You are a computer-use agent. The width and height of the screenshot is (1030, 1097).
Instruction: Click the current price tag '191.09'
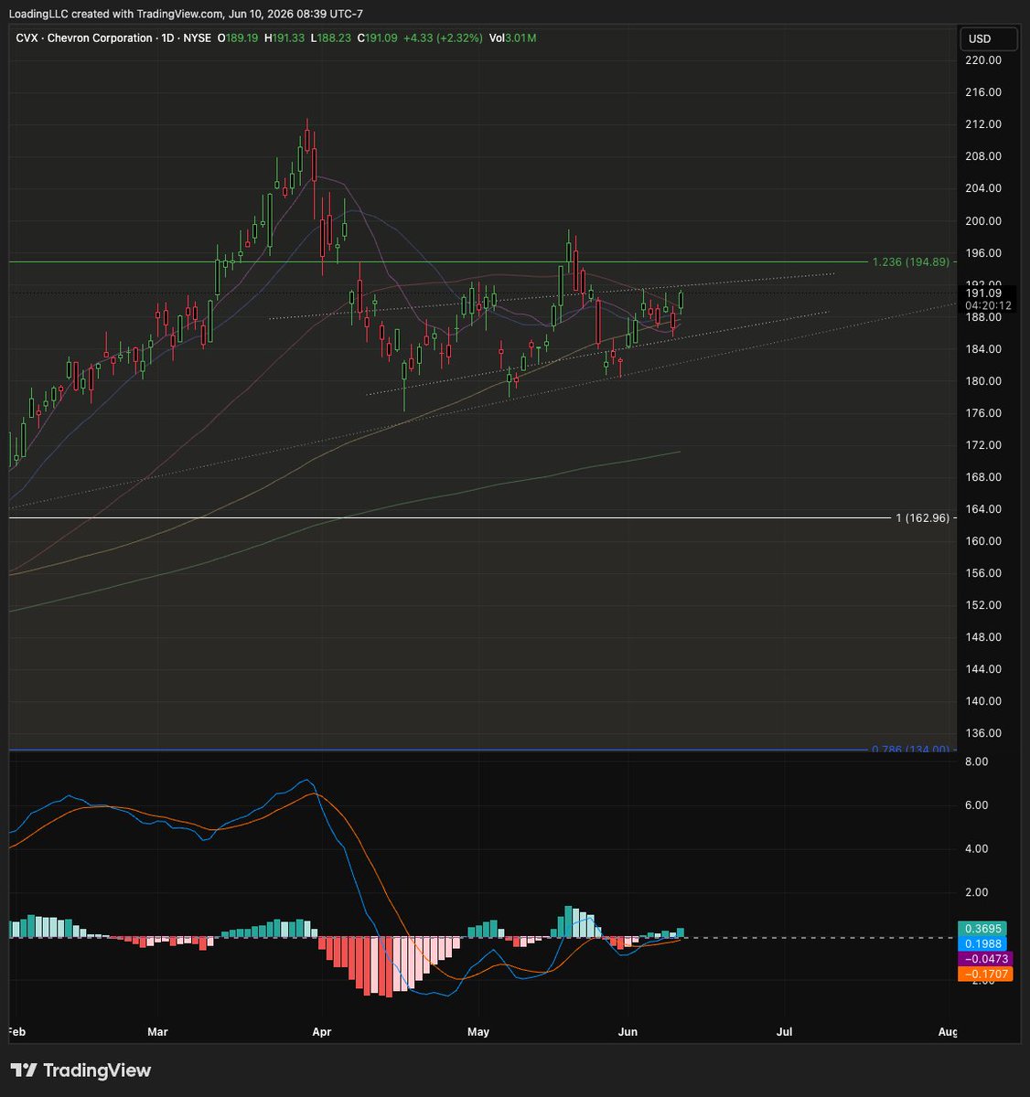point(983,293)
